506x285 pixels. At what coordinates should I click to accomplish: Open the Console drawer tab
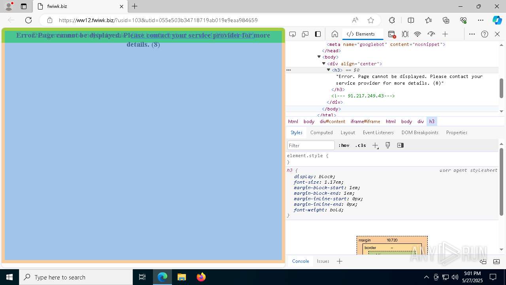click(300, 261)
